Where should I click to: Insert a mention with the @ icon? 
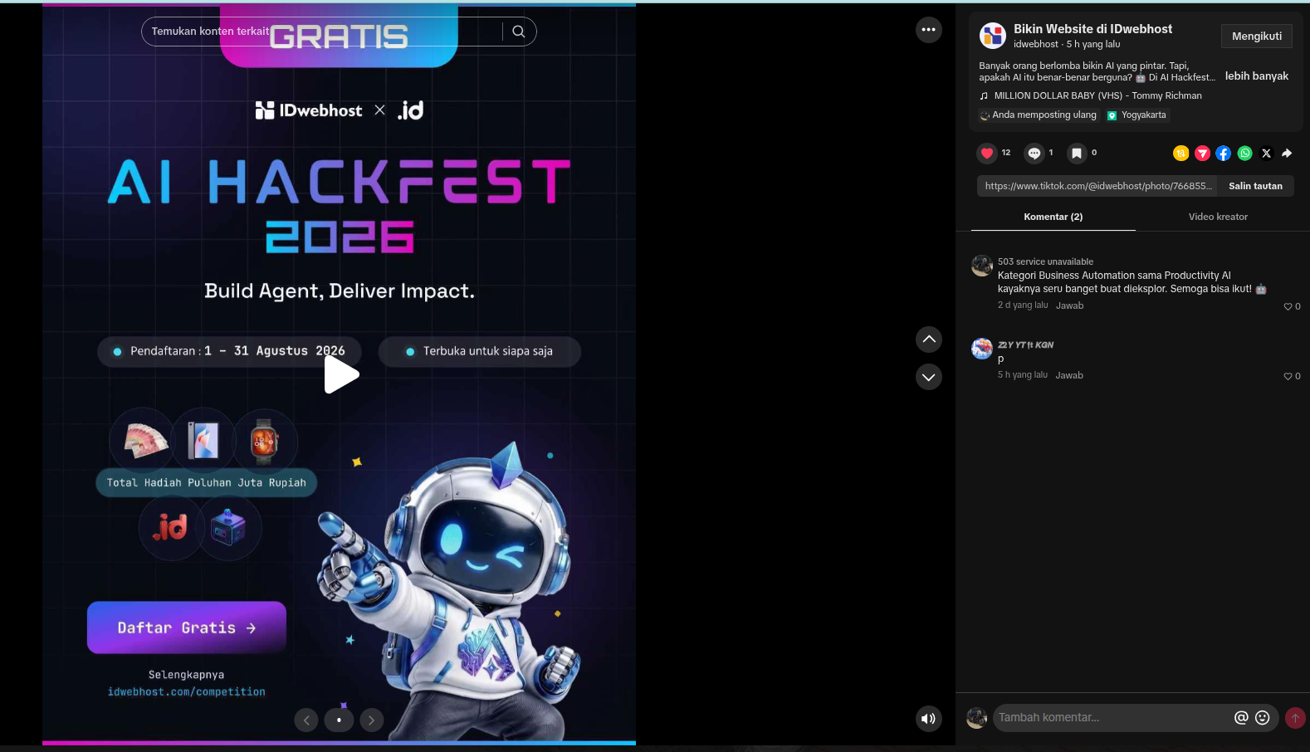(x=1241, y=718)
